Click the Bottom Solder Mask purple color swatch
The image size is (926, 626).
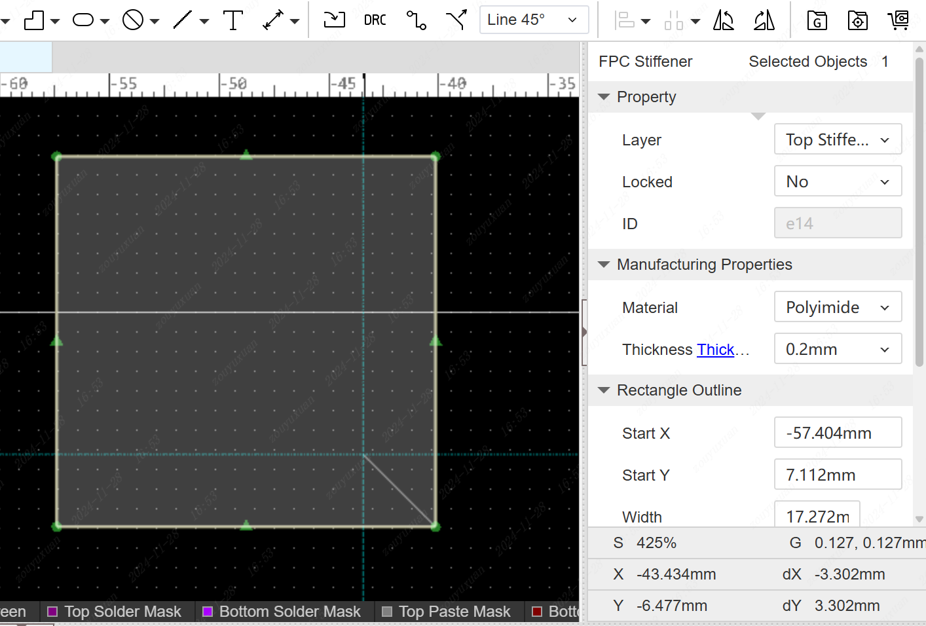[208, 612]
